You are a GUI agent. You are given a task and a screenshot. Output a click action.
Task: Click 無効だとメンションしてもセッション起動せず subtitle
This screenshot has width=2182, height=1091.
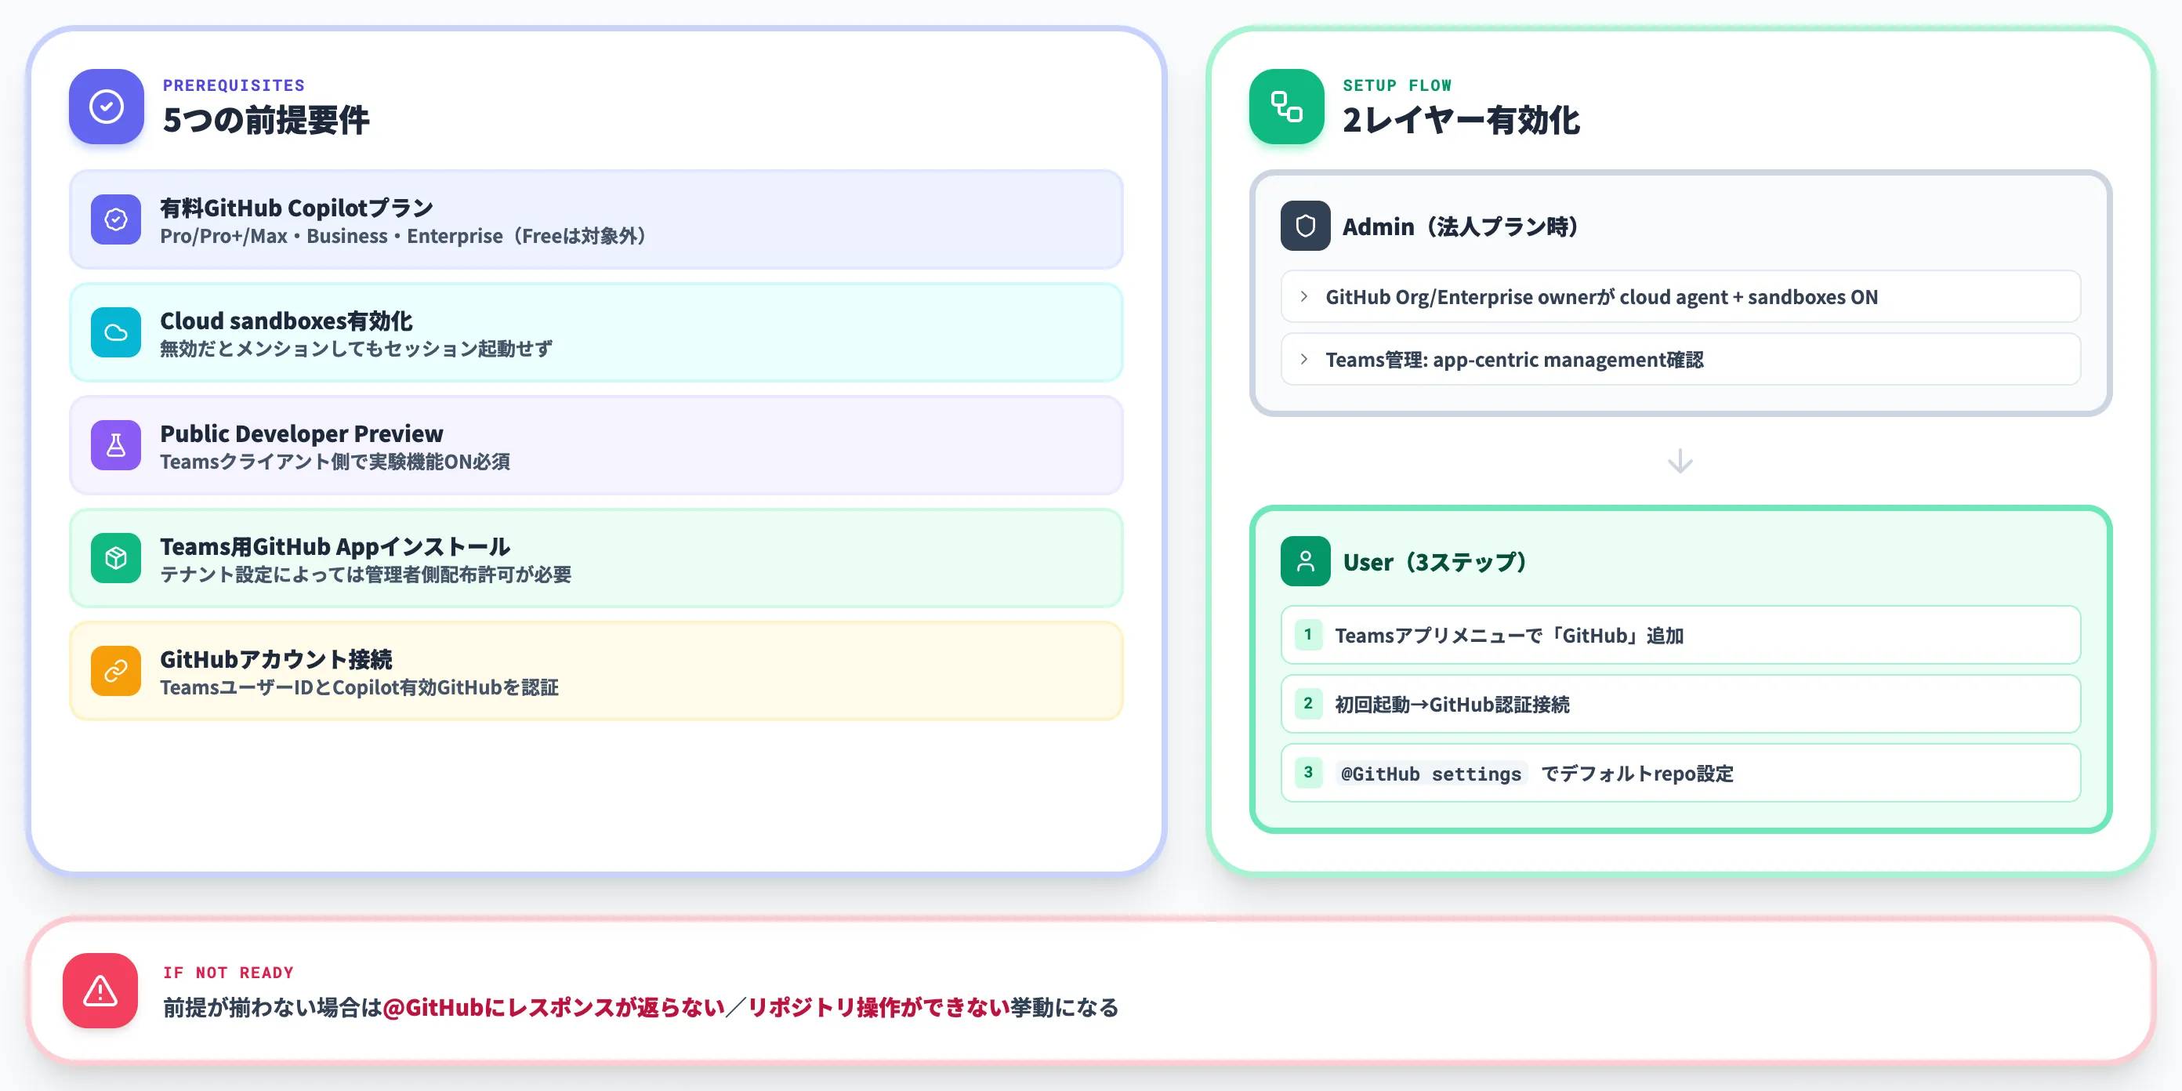tap(356, 349)
